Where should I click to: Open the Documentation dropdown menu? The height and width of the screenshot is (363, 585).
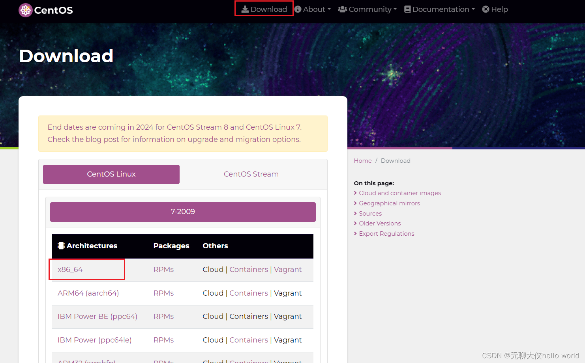tap(440, 9)
